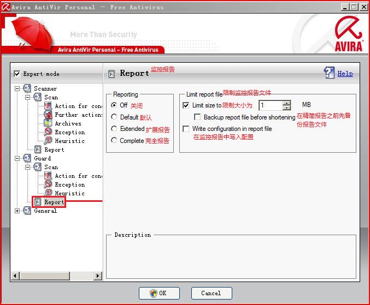Select Guard in the tree
370x305 pixels.
click(43, 159)
